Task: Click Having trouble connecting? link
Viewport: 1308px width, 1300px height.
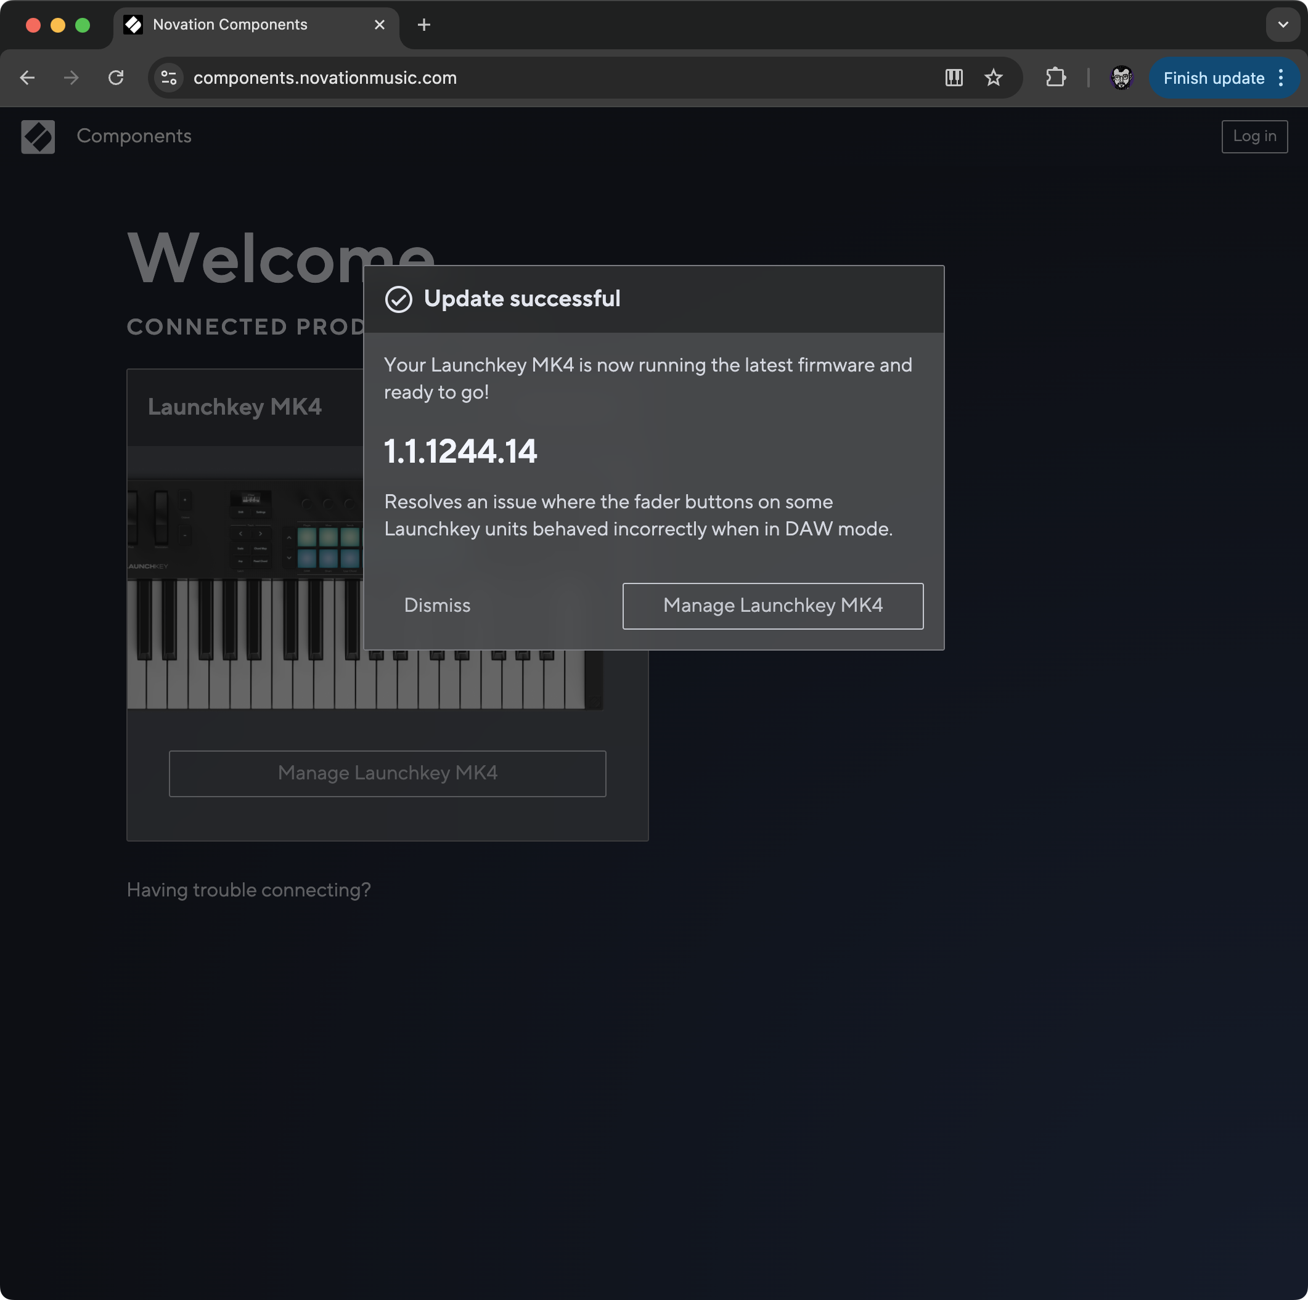Action: click(248, 890)
